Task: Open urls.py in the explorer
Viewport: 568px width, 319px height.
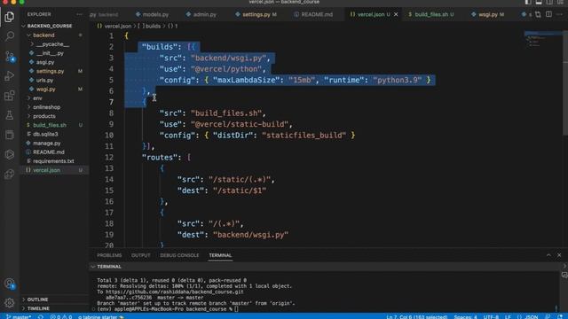Action: coord(44,81)
